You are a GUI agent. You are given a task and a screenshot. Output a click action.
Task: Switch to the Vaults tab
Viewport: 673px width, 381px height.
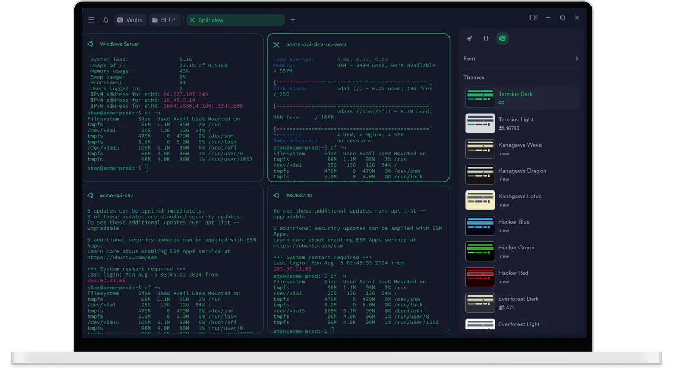point(129,20)
